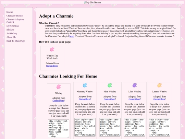Click the green Mint Whaley image

point(110,85)
